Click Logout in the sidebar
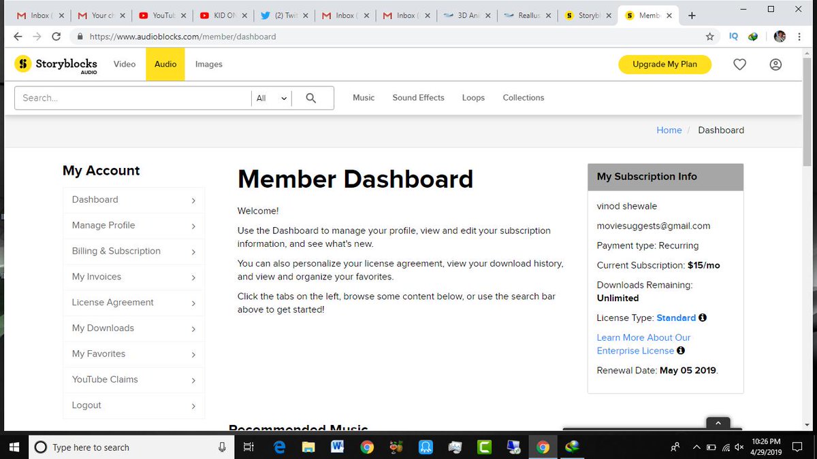The width and height of the screenshot is (817, 459). tap(133, 405)
